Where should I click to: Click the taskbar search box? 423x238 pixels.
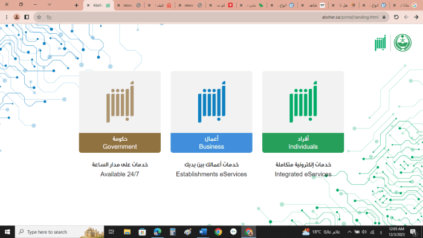click(60, 232)
